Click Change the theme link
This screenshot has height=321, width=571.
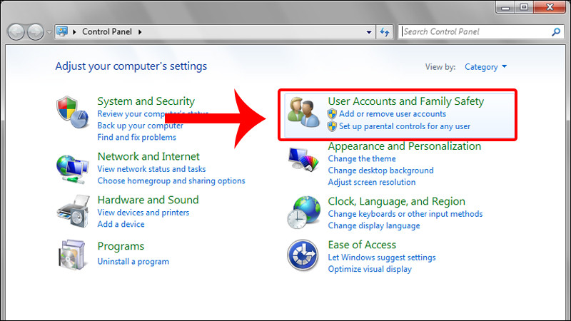362,158
